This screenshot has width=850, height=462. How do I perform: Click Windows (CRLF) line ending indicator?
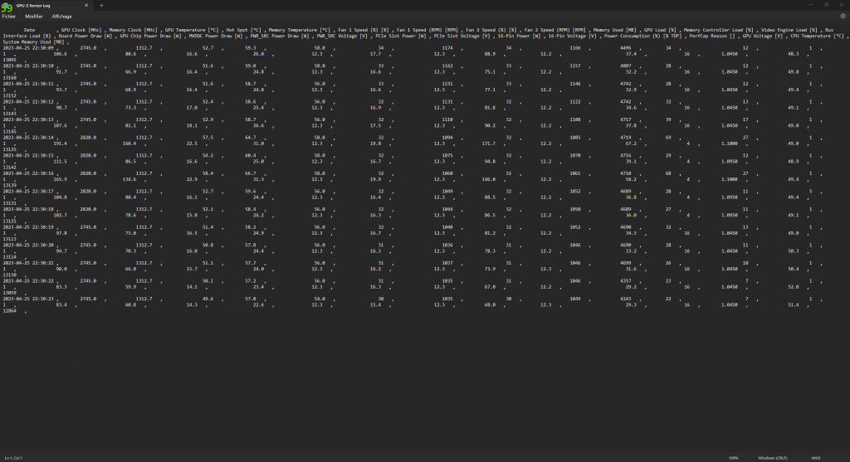pos(773,458)
